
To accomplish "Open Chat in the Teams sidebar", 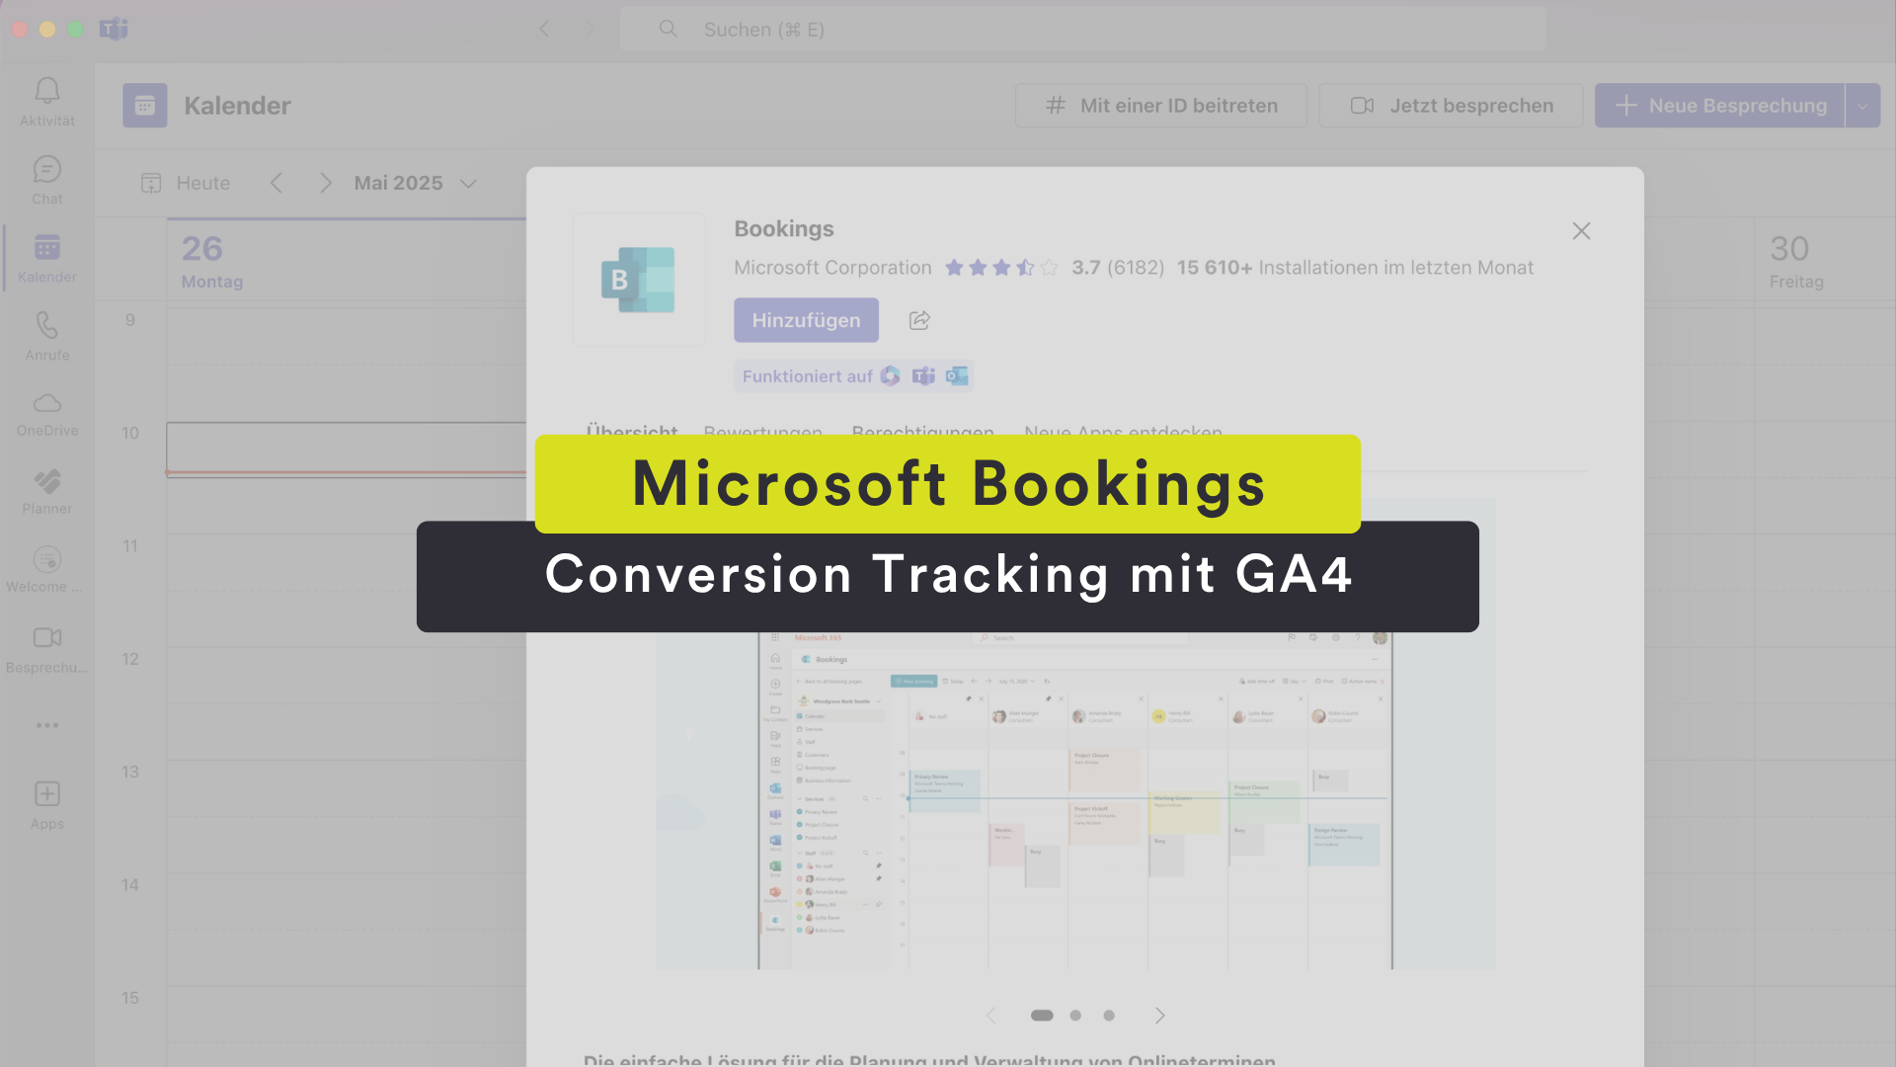I will point(47,181).
